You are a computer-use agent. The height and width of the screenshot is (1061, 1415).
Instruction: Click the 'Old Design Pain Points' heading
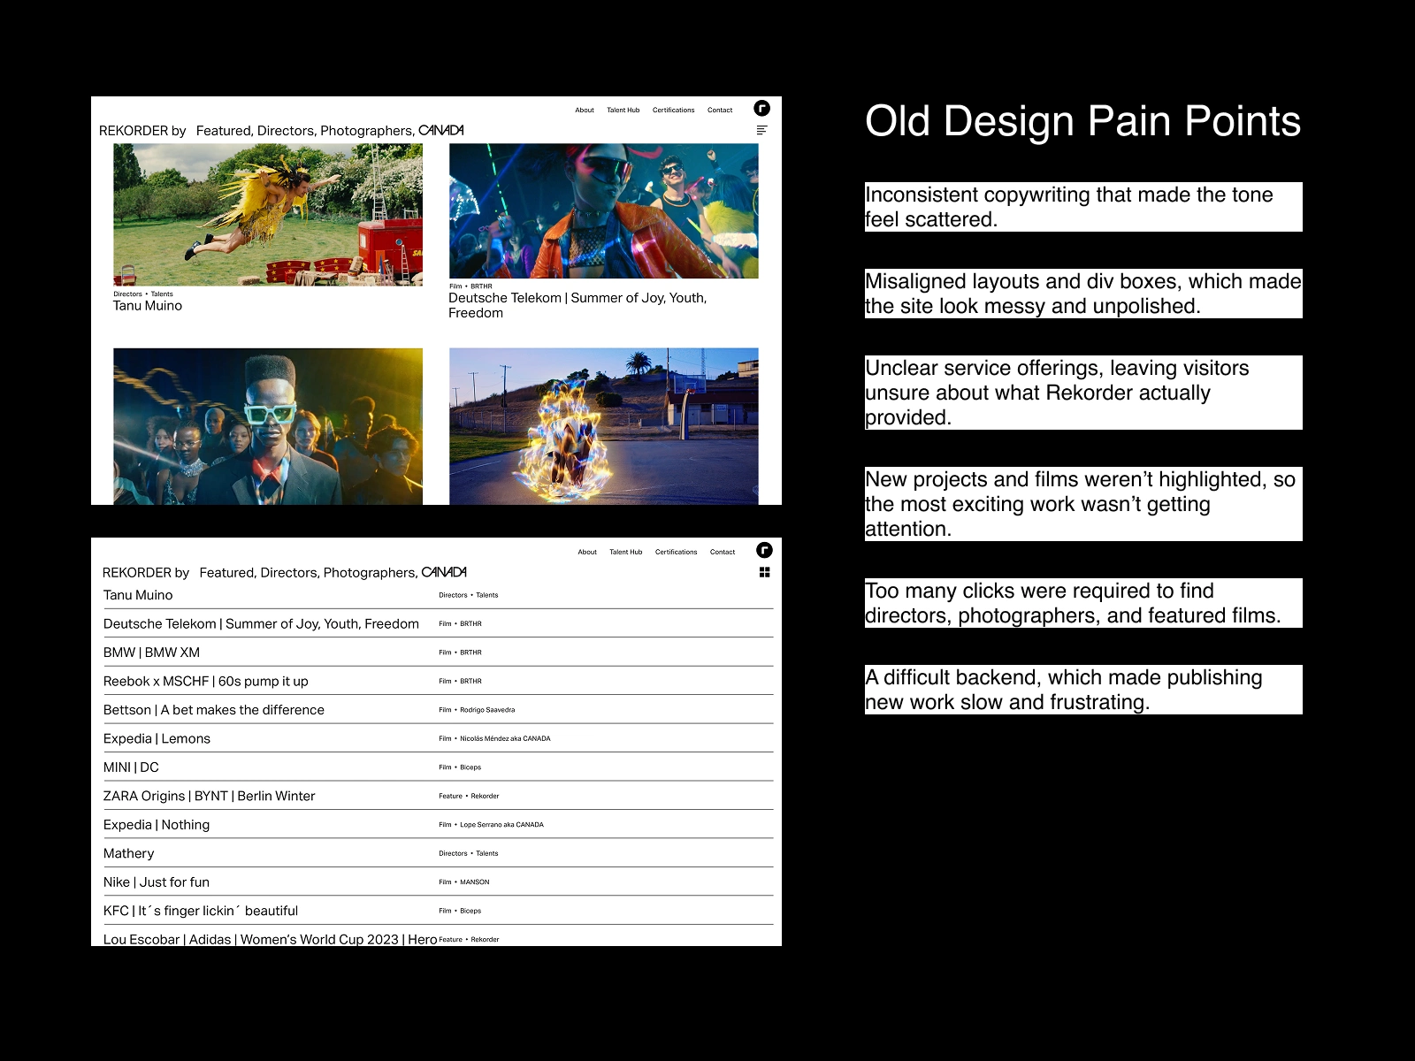1082,121
